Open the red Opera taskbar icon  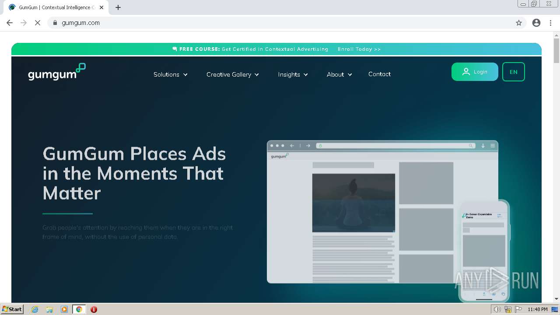click(x=94, y=309)
